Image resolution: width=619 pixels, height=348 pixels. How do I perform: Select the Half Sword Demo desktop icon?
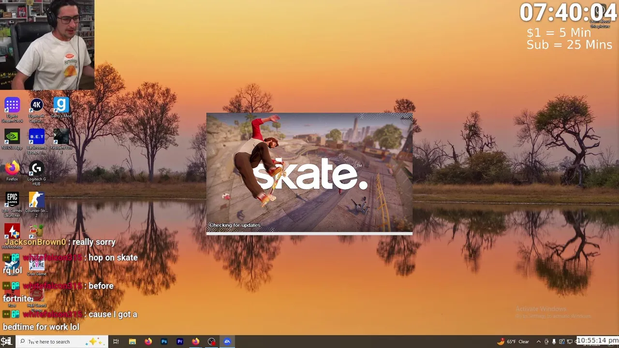(36, 300)
